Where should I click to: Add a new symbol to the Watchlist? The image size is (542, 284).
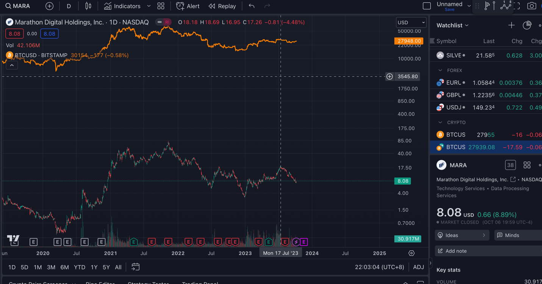point(511,25)
